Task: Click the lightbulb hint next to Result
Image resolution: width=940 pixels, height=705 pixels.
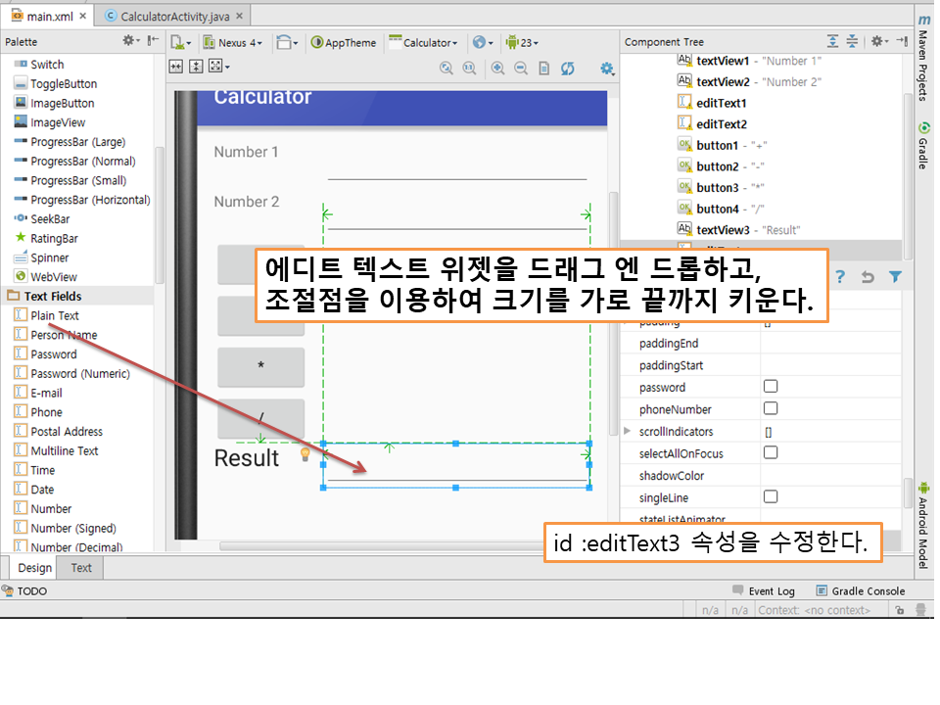Action: coord(304,454)
